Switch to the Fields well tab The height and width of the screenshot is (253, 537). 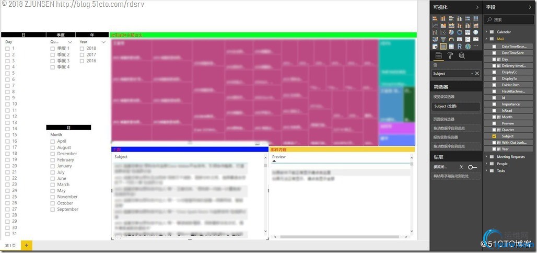[x=438, y=55]
